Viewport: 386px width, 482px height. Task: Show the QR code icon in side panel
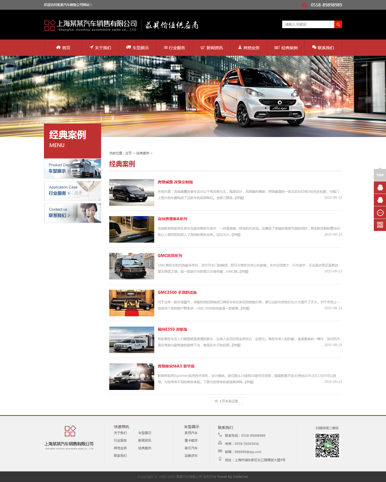[x=380, y=225]
